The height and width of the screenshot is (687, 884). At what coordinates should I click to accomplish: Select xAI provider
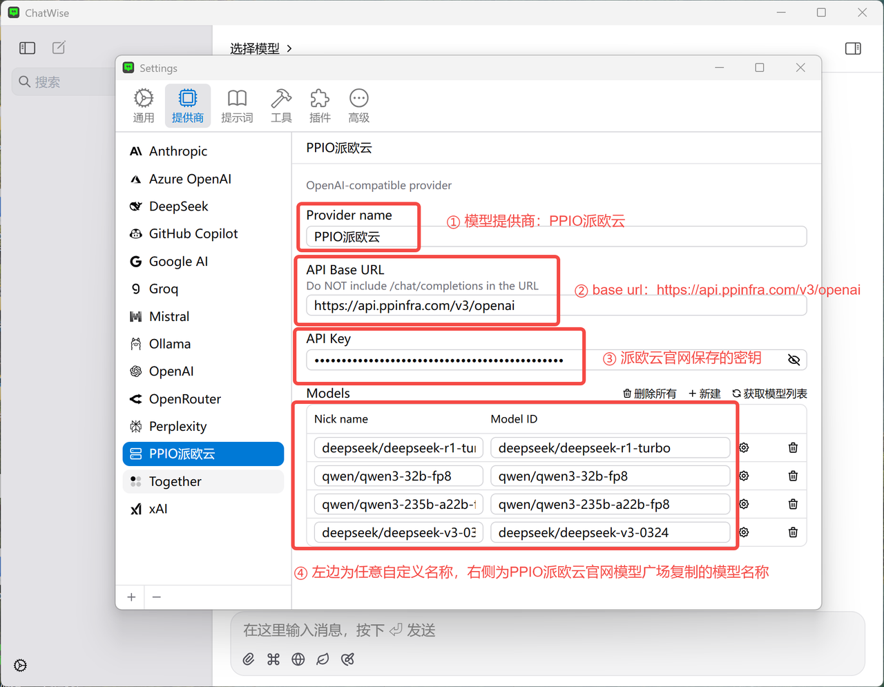point(203,509)
